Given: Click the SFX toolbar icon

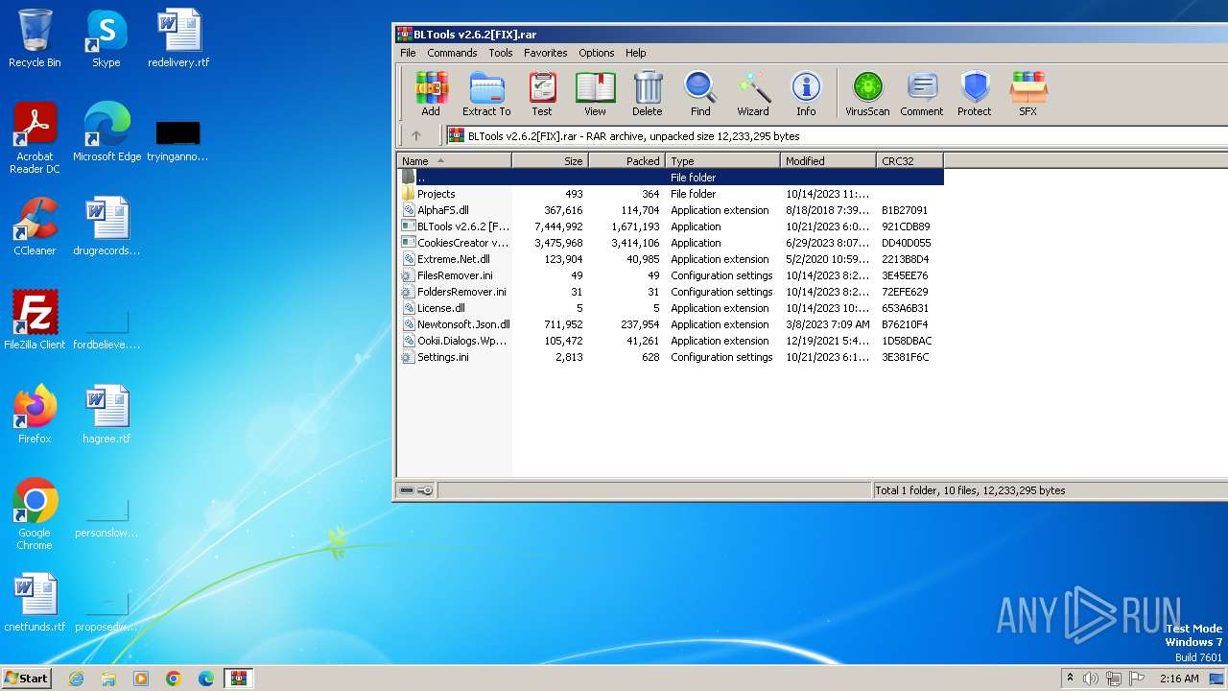Looking at the screenshot, I should [x=1027, y=93].
